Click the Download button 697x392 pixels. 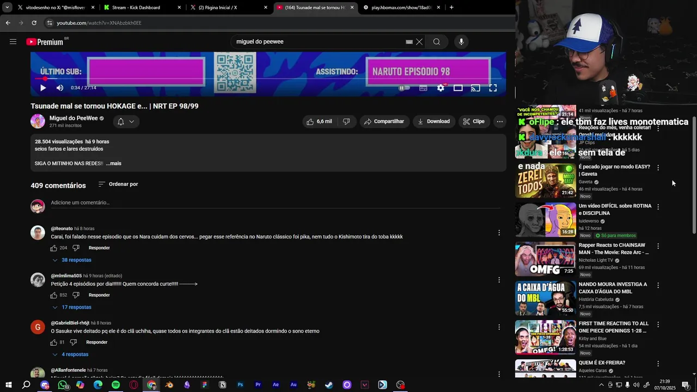pos(433,121)
